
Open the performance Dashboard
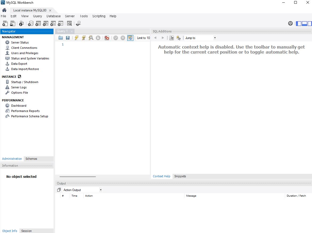19,106
